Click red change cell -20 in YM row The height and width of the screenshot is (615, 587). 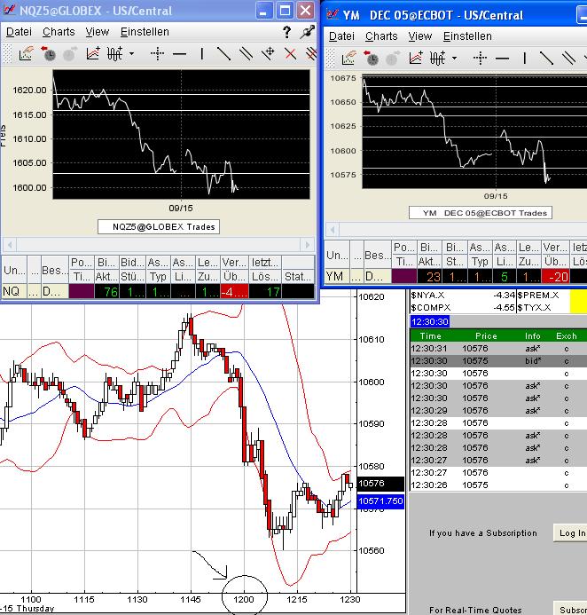[555, 277]
